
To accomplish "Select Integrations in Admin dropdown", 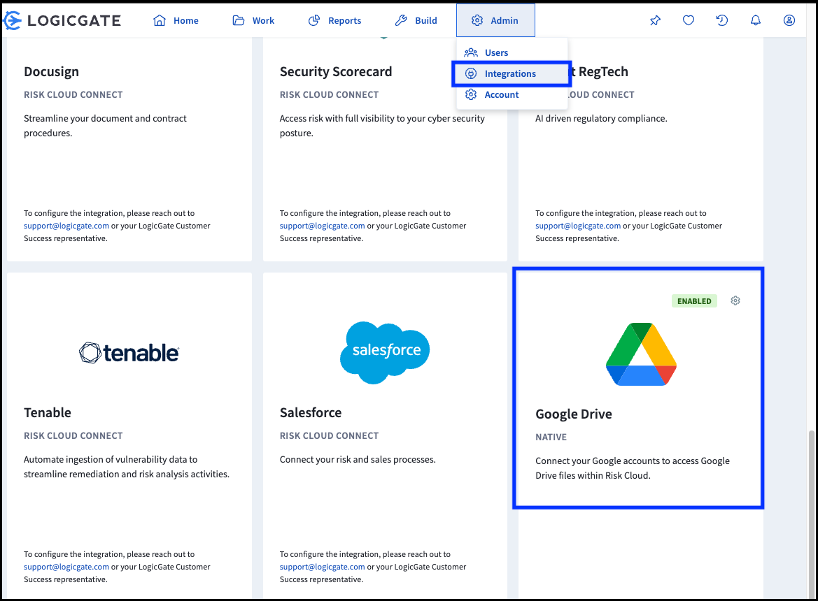I will [x=512, y=73].
